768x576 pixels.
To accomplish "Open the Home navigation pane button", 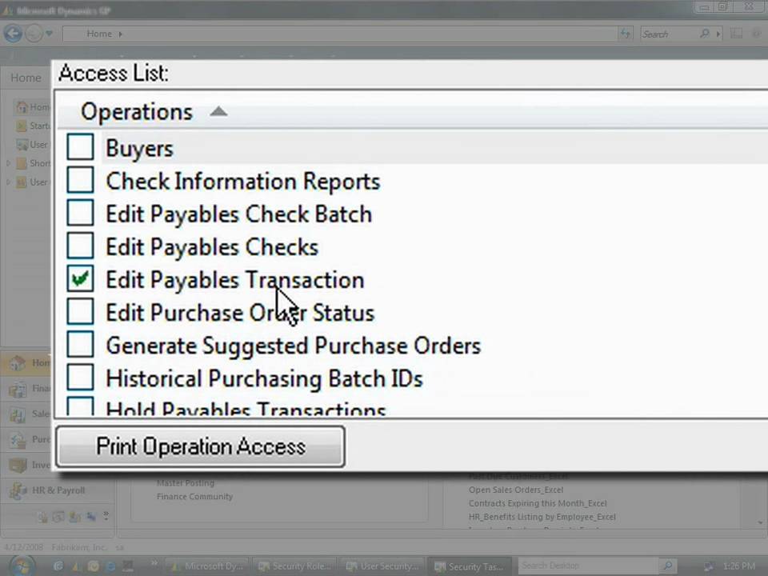I will (x=27, y=363).
